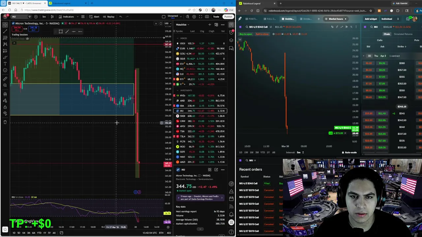Select the brush drawing tool

click(5, 57)
